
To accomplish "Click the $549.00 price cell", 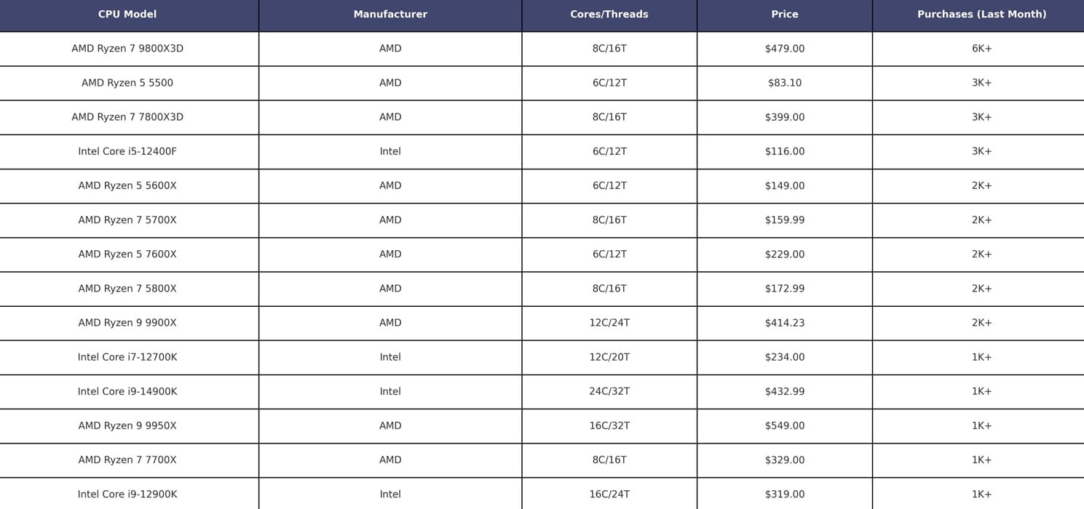I will click(785, 426).
